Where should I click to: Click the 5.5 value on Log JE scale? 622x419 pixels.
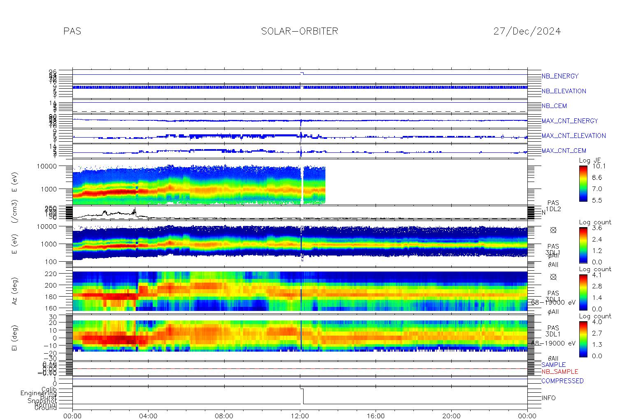(596, 200)
